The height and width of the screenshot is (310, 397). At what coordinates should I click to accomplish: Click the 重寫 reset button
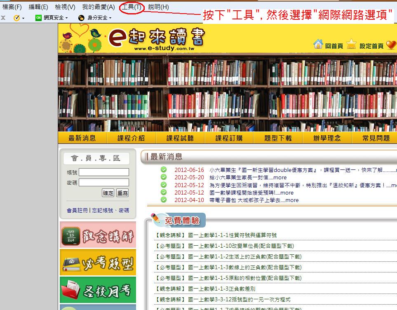[x=122, y=193]
